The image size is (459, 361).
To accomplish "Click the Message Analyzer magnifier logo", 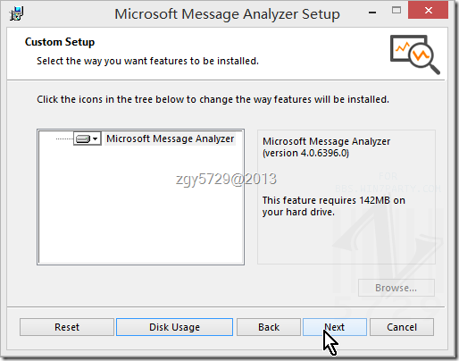I will click(415, 55).
